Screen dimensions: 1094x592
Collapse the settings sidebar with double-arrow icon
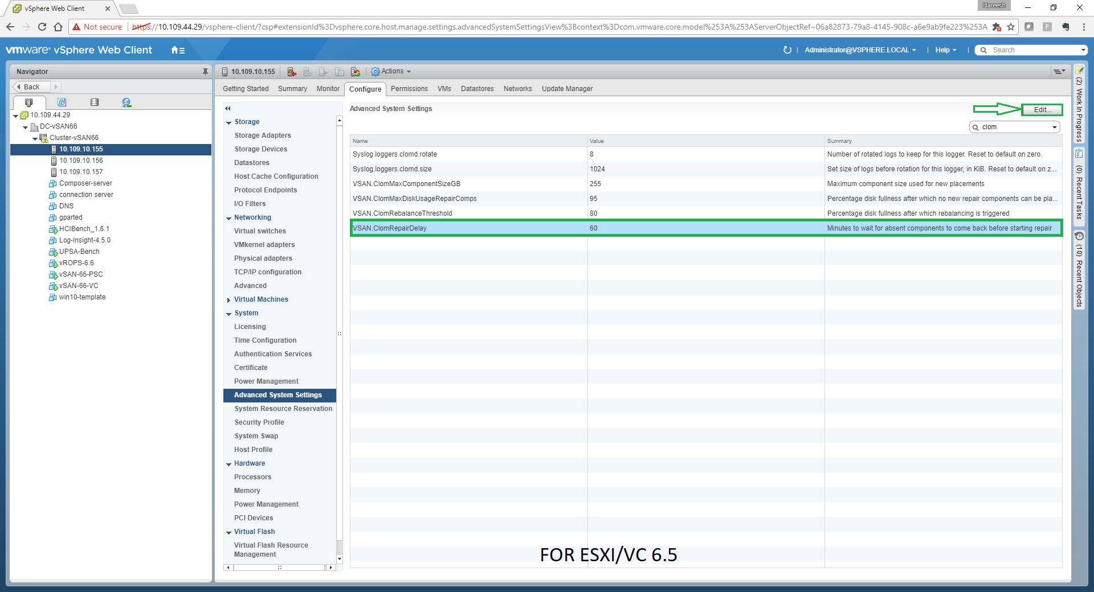pyautogui.click(x=228, y=108)
